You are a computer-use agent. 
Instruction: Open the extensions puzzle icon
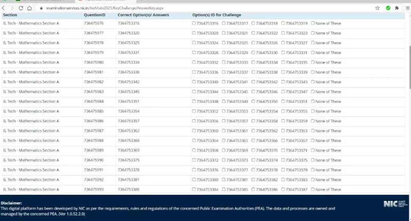point(397,8)
